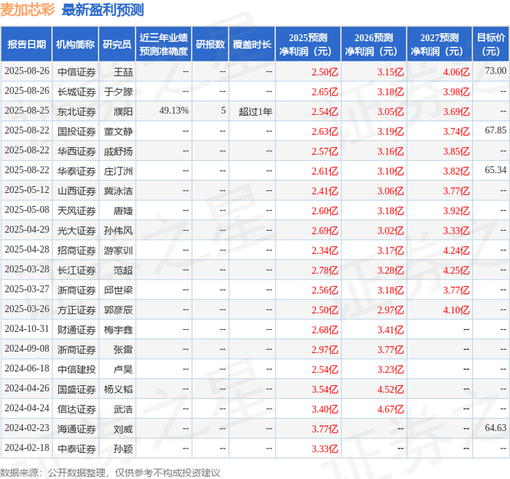The width and height of the screenshot is (510, 479).
Task: Select the 国盛证券 institution cell
Action: click(x=76, y=389)
